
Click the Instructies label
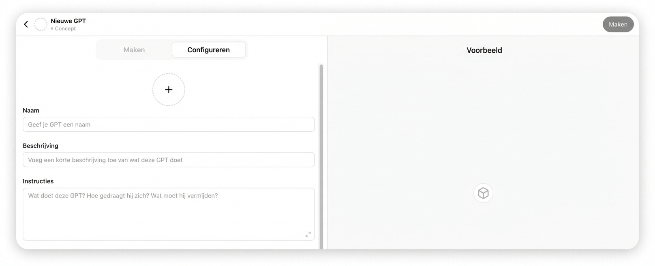pyautogui.click(x=38, y=181)
